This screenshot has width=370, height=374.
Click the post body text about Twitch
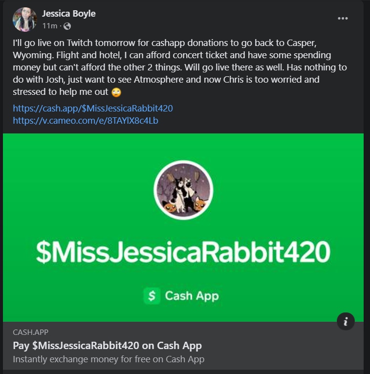(180, 67)
